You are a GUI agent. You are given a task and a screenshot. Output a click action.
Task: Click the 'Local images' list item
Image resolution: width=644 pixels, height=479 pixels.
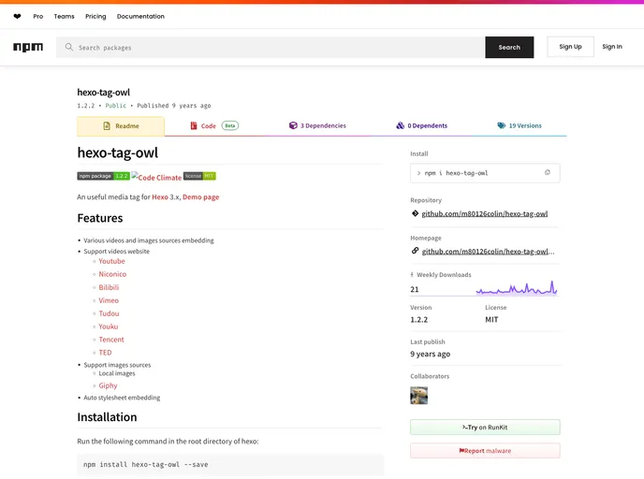click(117, 373)
